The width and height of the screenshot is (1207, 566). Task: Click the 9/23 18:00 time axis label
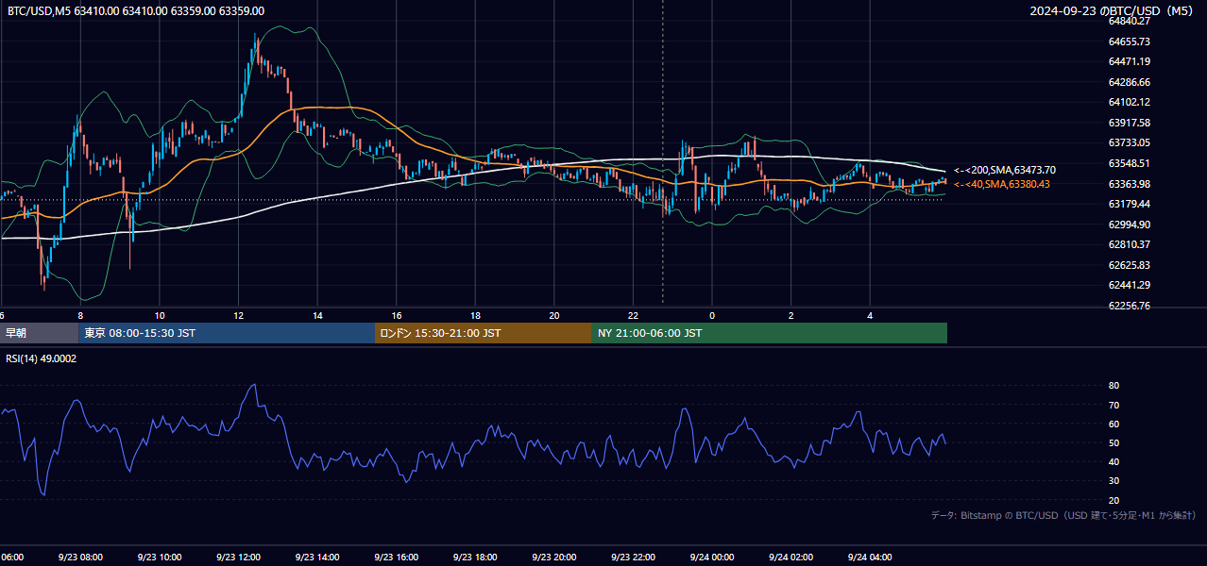coord(475,558)
